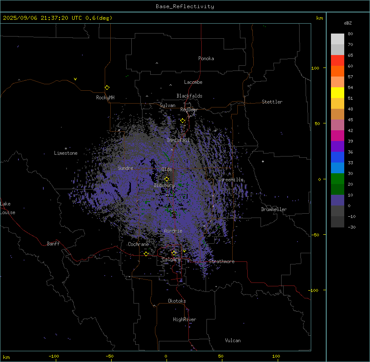The height and width of the screenshot is (362, 370).
Task: Select the ThreeHills label
Action: click(x=230, y=180)
